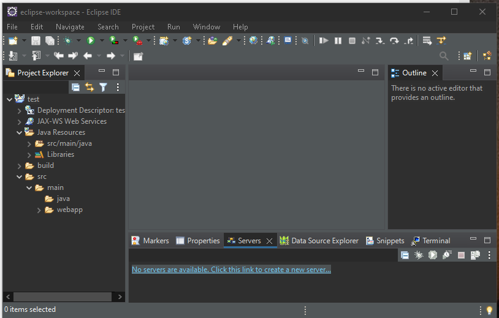Open the dropdown arrow beside New
Screen dimensions: 499x318
(24, 40)
